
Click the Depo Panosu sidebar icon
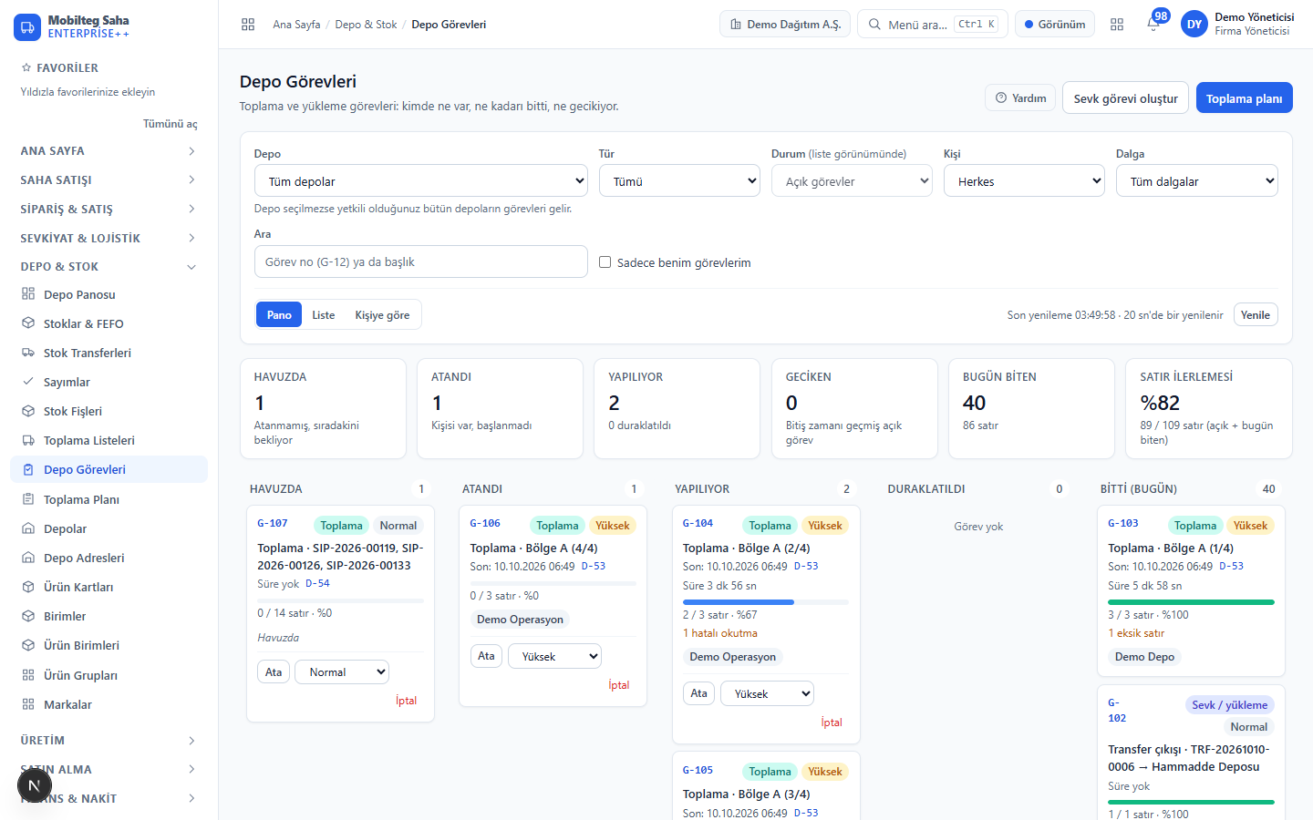pyautogui.click(x=28, y=294)
